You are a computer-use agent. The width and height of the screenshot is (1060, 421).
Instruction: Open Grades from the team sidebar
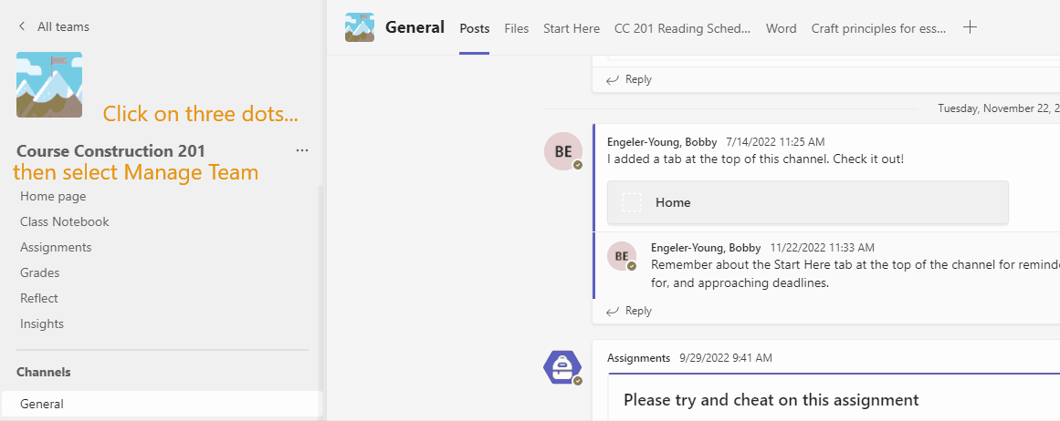(x=40, y=272)
